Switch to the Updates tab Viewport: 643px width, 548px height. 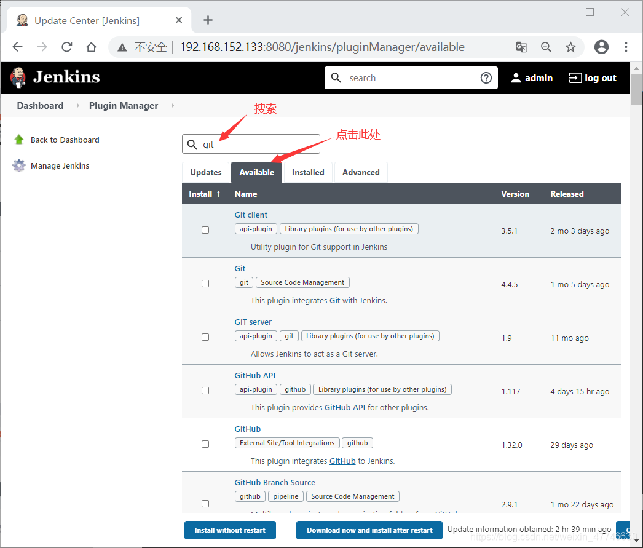click(206, 172)
